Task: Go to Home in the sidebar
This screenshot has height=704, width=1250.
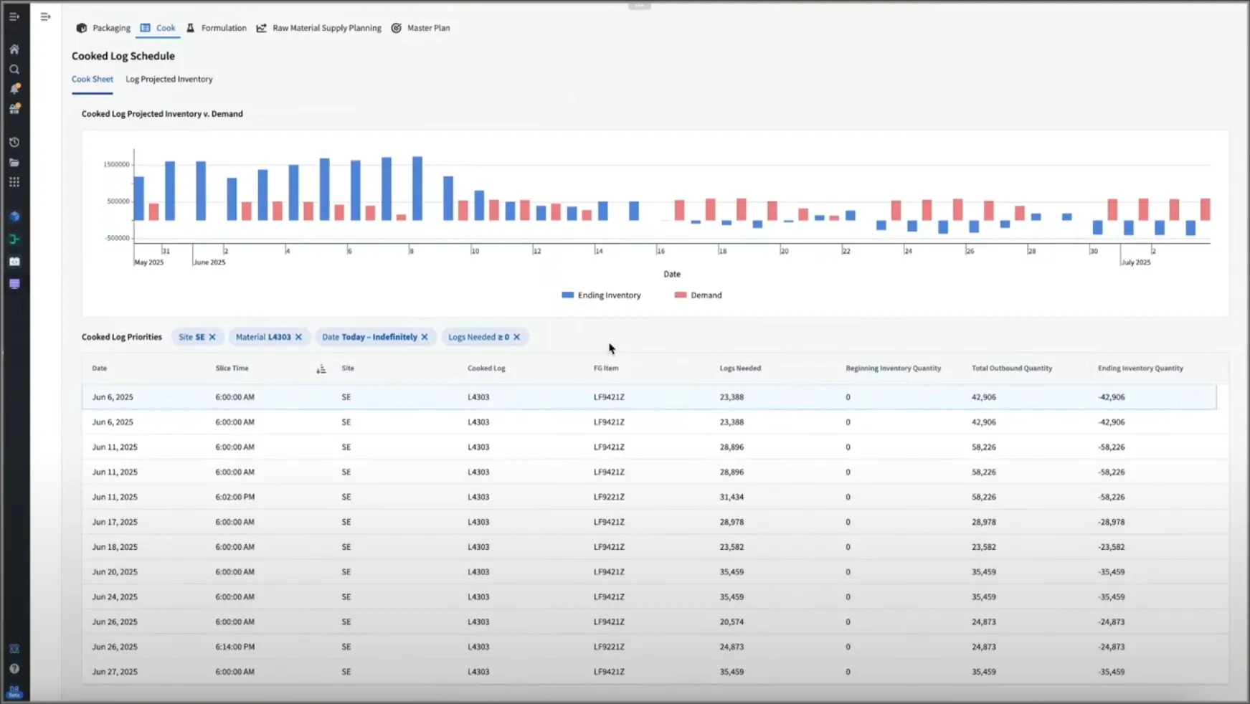Action: [14, 49]
